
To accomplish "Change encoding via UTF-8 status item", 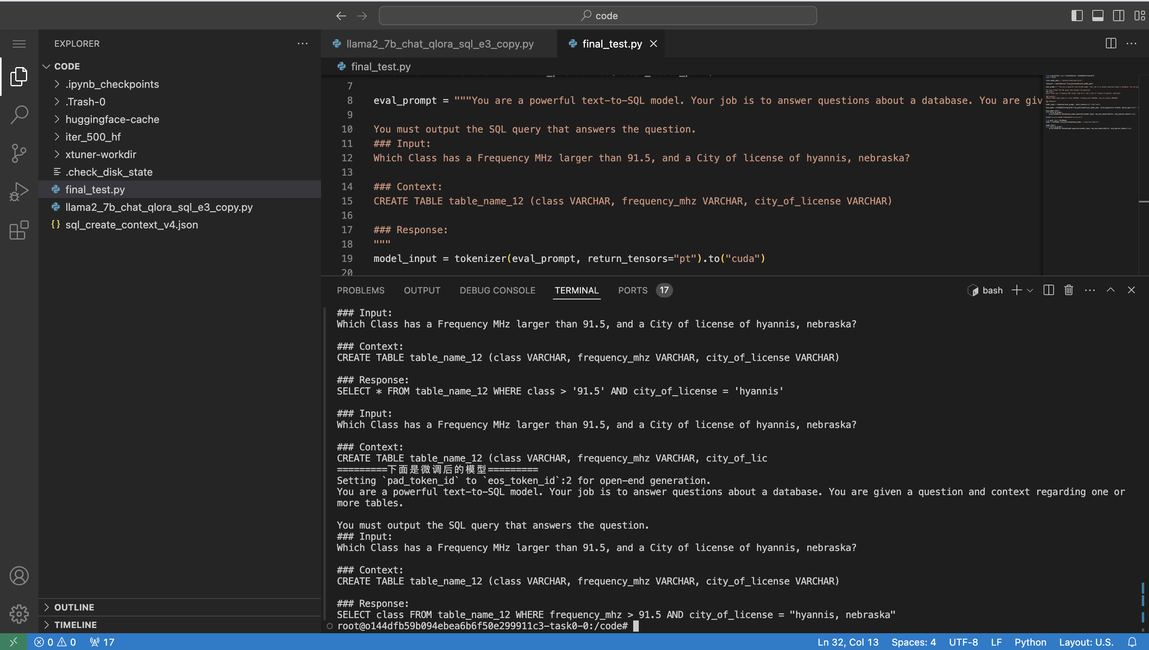I will pyautogui.click(x=963, y=642).
